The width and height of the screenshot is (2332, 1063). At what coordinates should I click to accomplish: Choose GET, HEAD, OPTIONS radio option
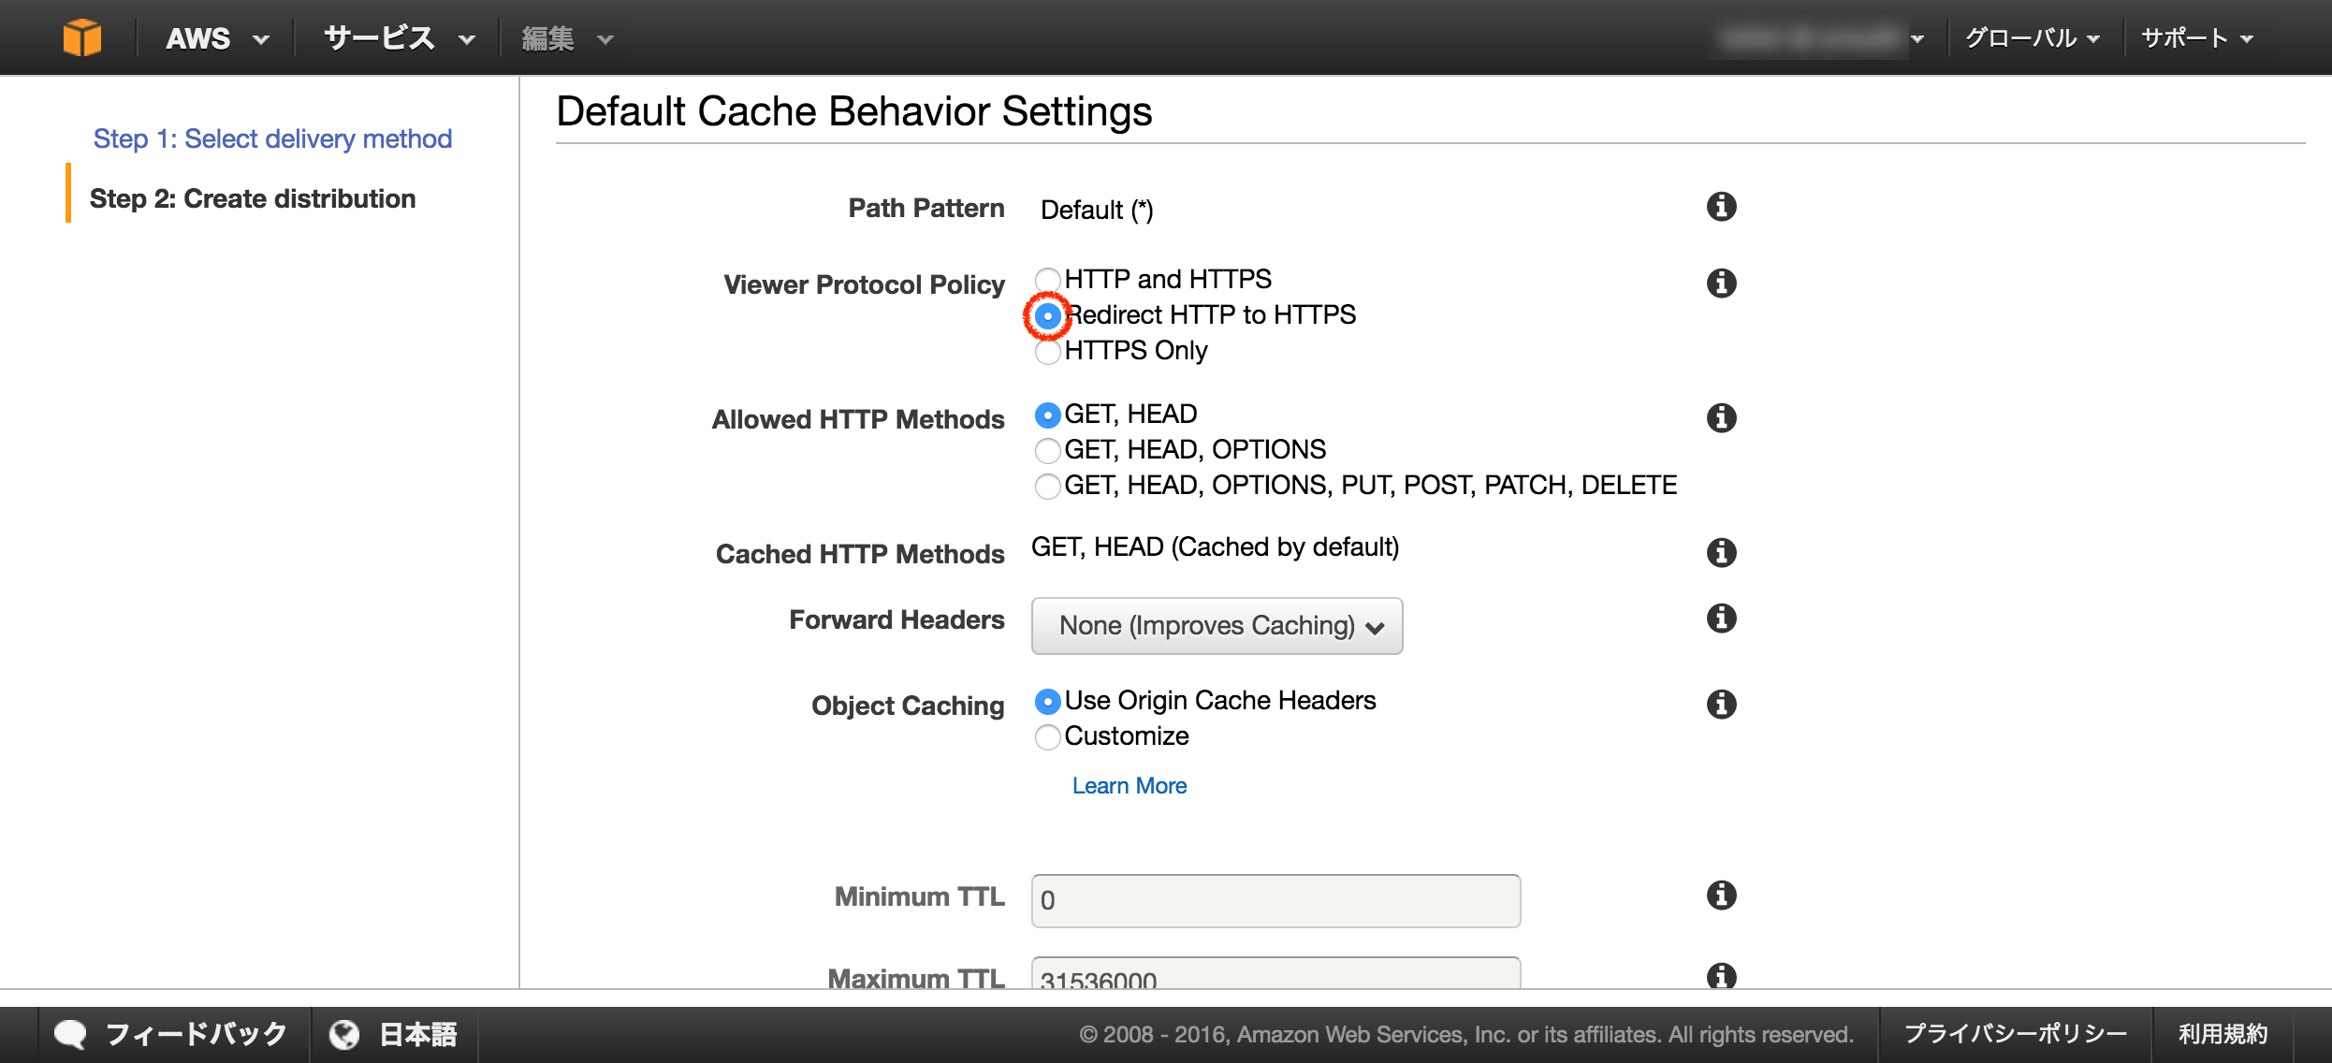pos(1047,451)
